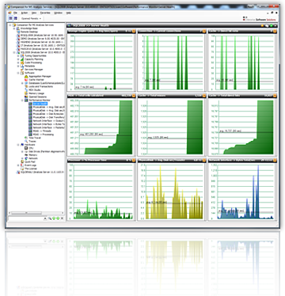The height and width of the screenshot is (296, 285).
Task: Select the Server Health tree item
Action: (x=40, y=104)
